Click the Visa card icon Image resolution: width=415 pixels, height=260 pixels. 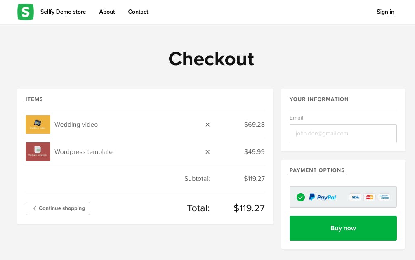tap(355, 197)
